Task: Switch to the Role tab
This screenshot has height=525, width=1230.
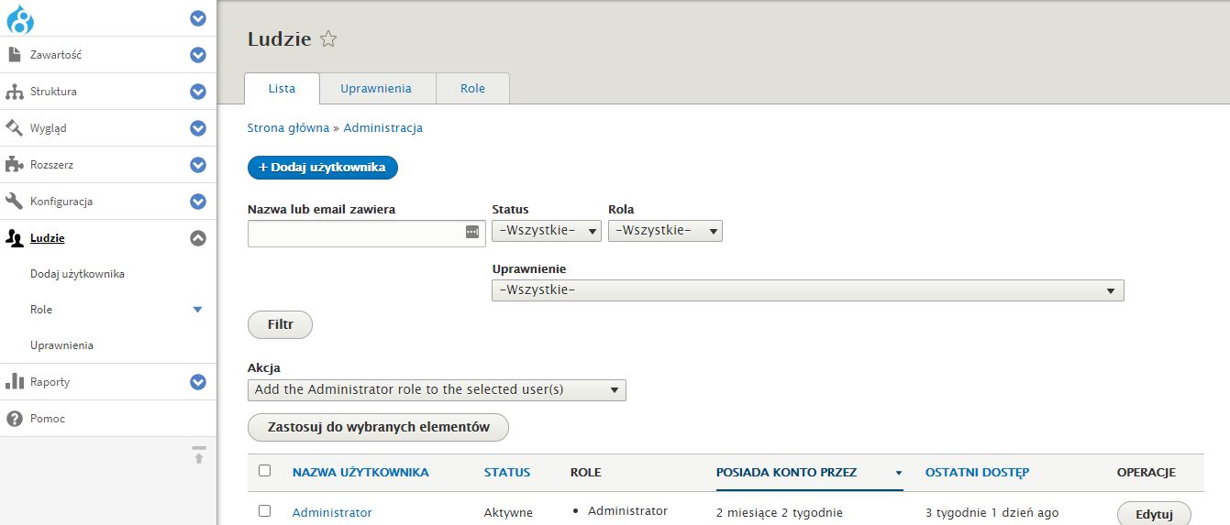Action: click(x=472, y=89)
